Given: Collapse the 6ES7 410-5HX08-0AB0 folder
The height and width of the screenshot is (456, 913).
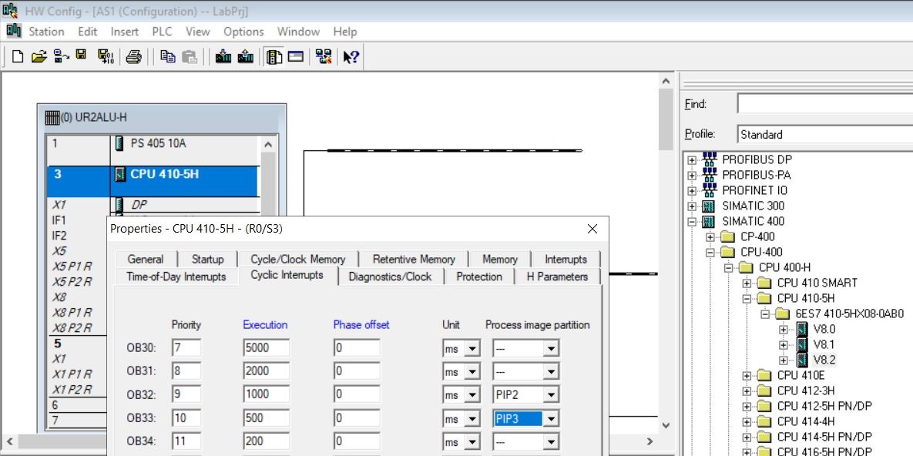Looking at the screenshot, I should 766,314.
